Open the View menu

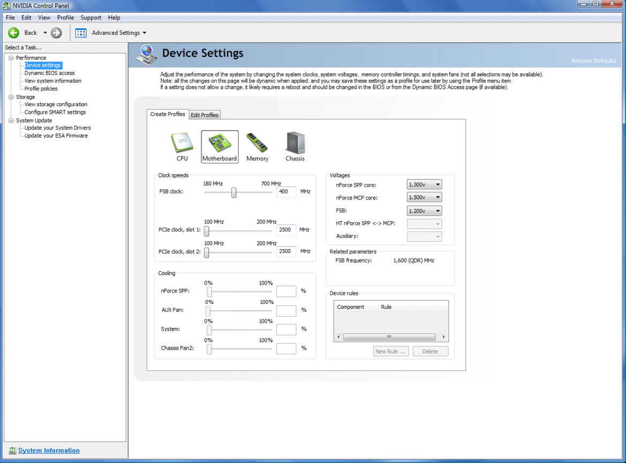[44, 18]
